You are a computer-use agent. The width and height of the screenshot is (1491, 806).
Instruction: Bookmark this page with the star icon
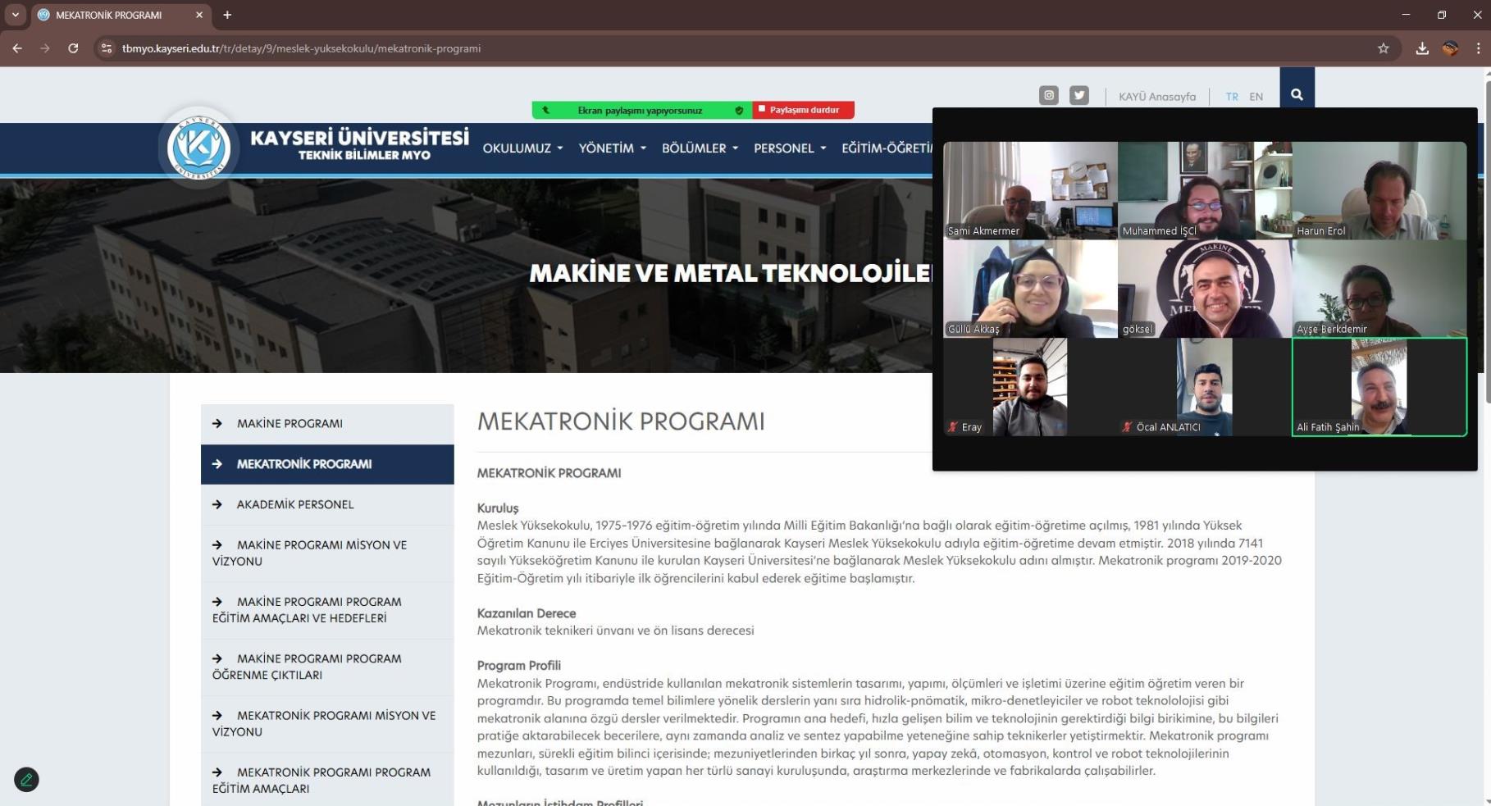(x=1384, y=48)
